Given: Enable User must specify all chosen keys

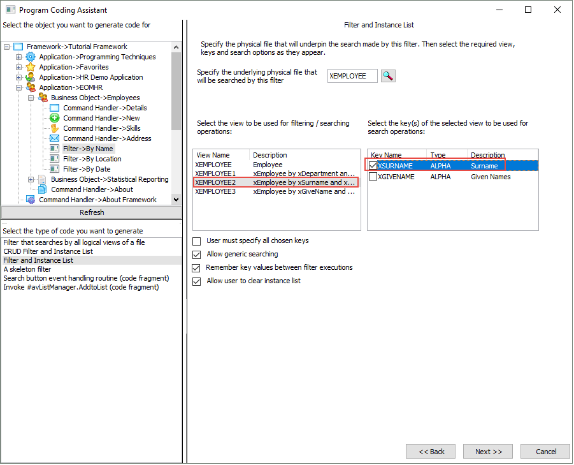Looking at the screenshot, I should (197, 242).
